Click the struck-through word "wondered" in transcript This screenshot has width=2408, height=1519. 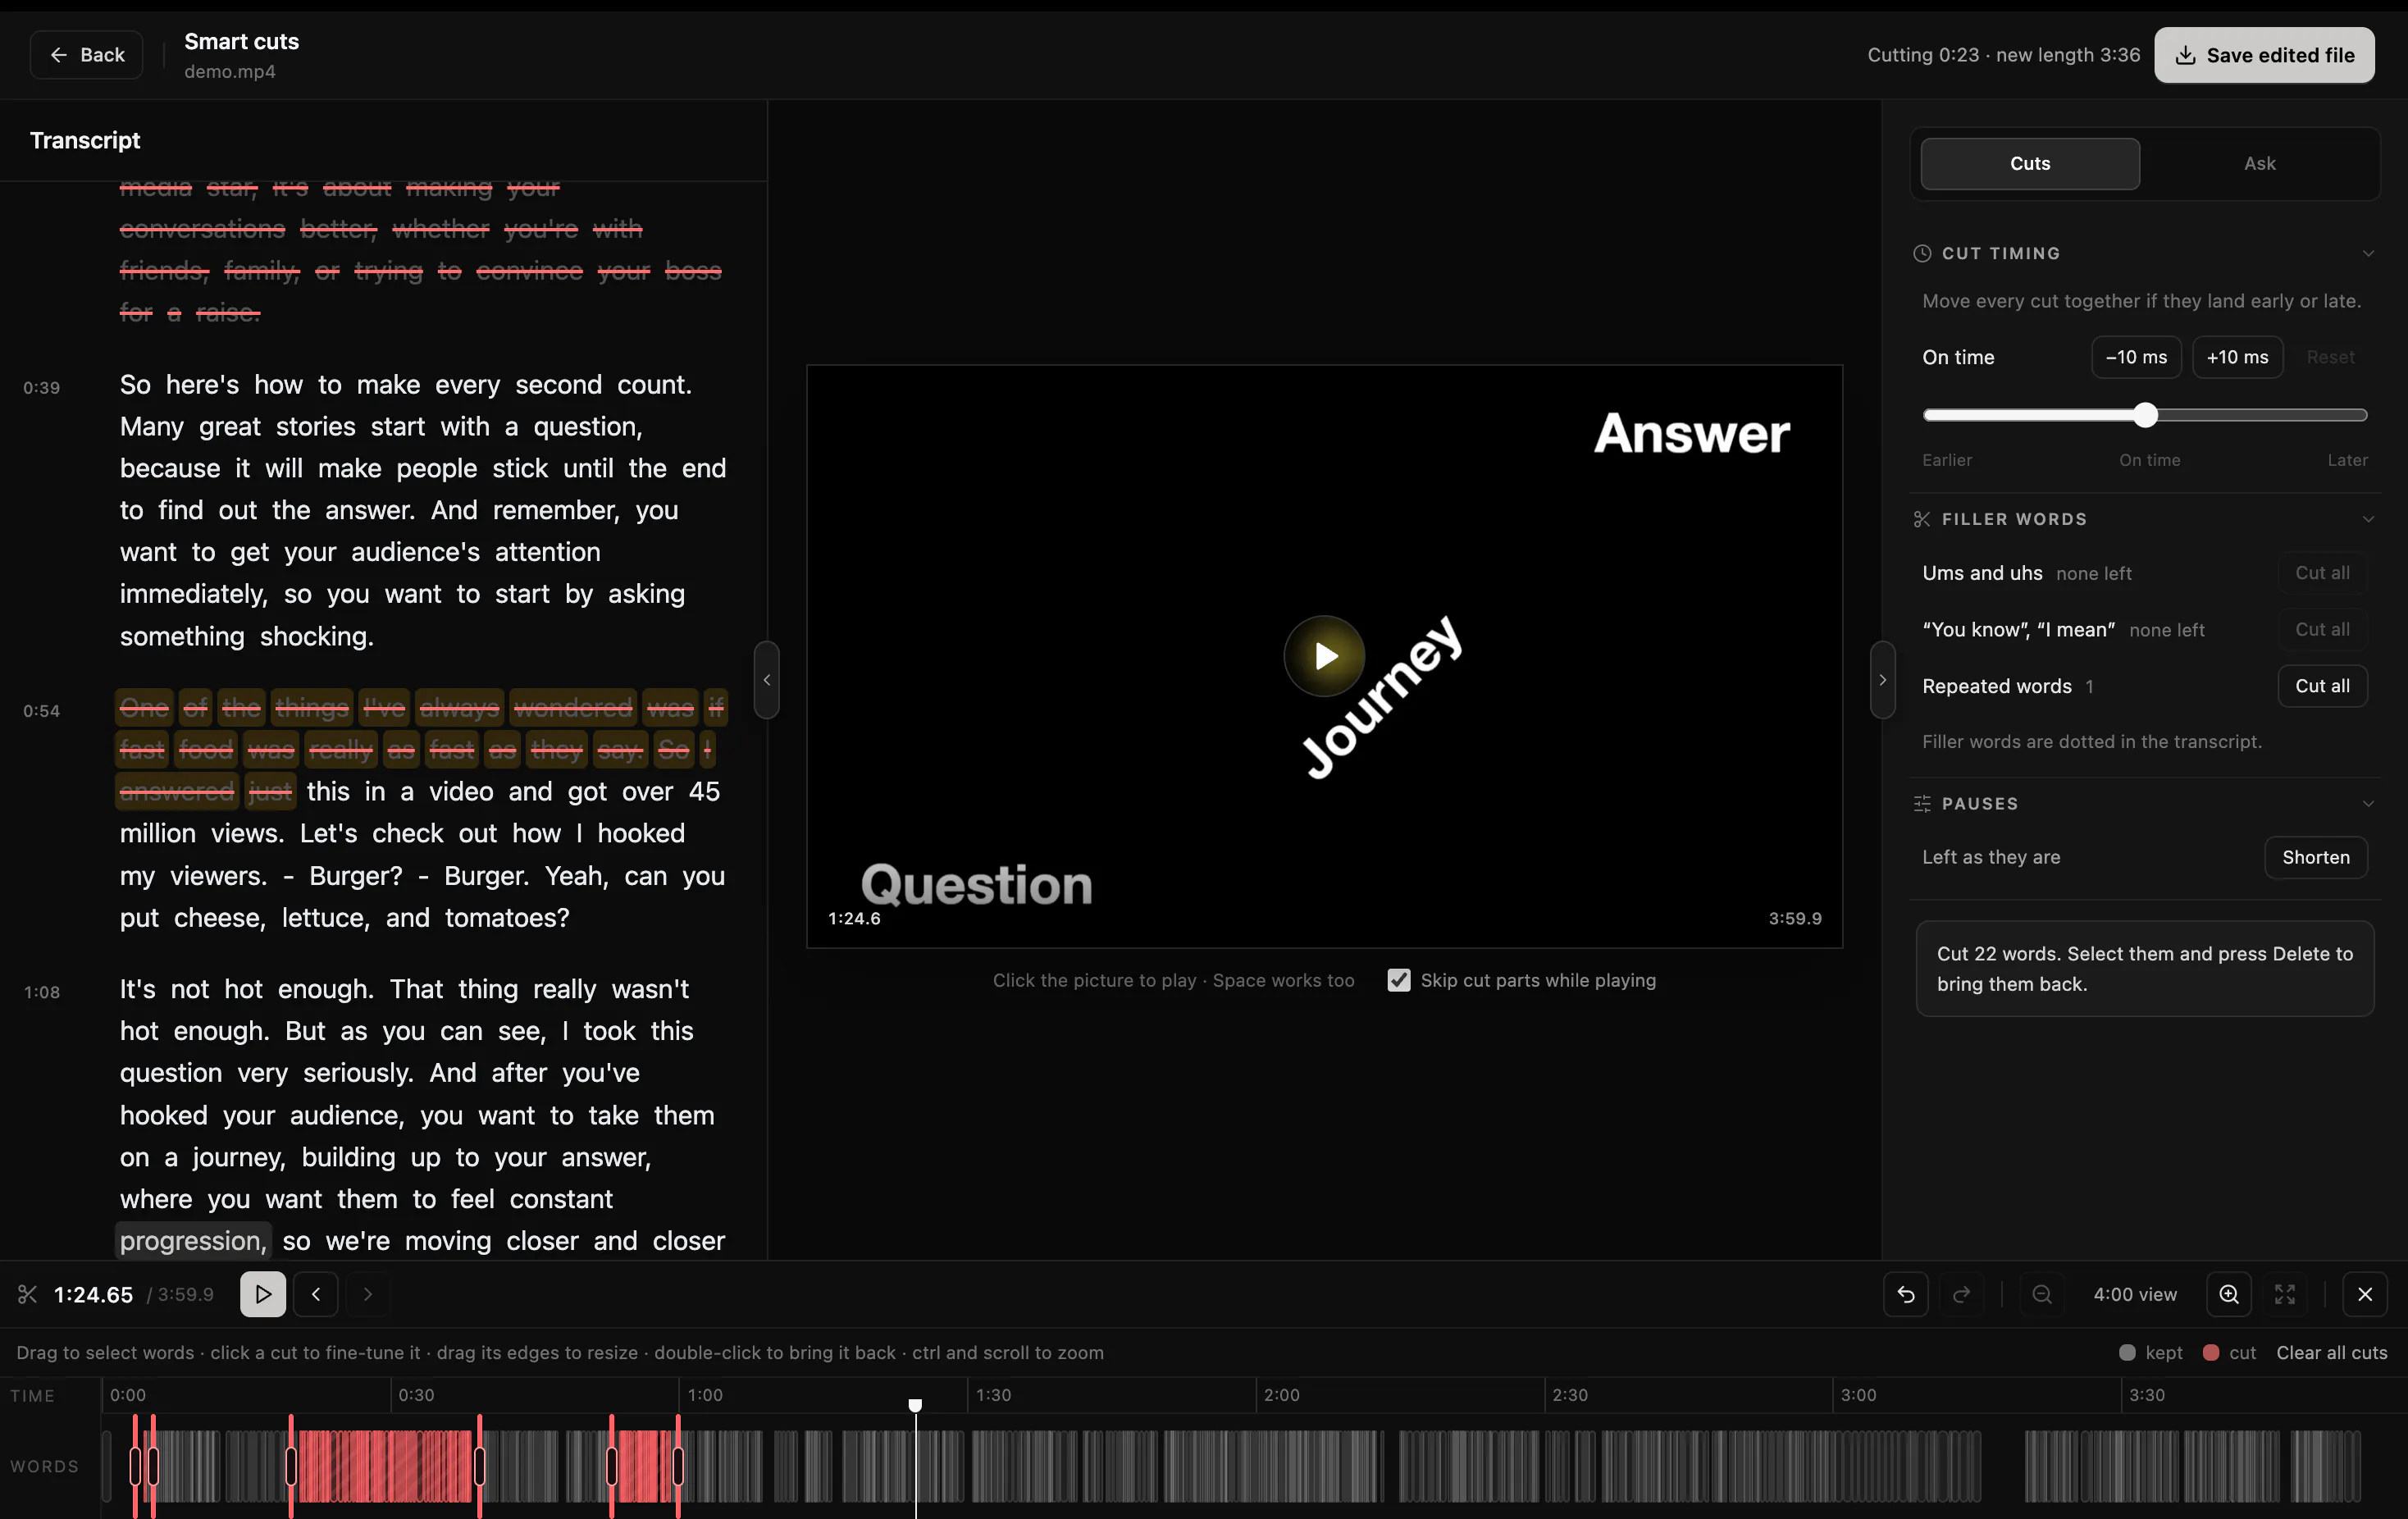[x=573, y=708]
